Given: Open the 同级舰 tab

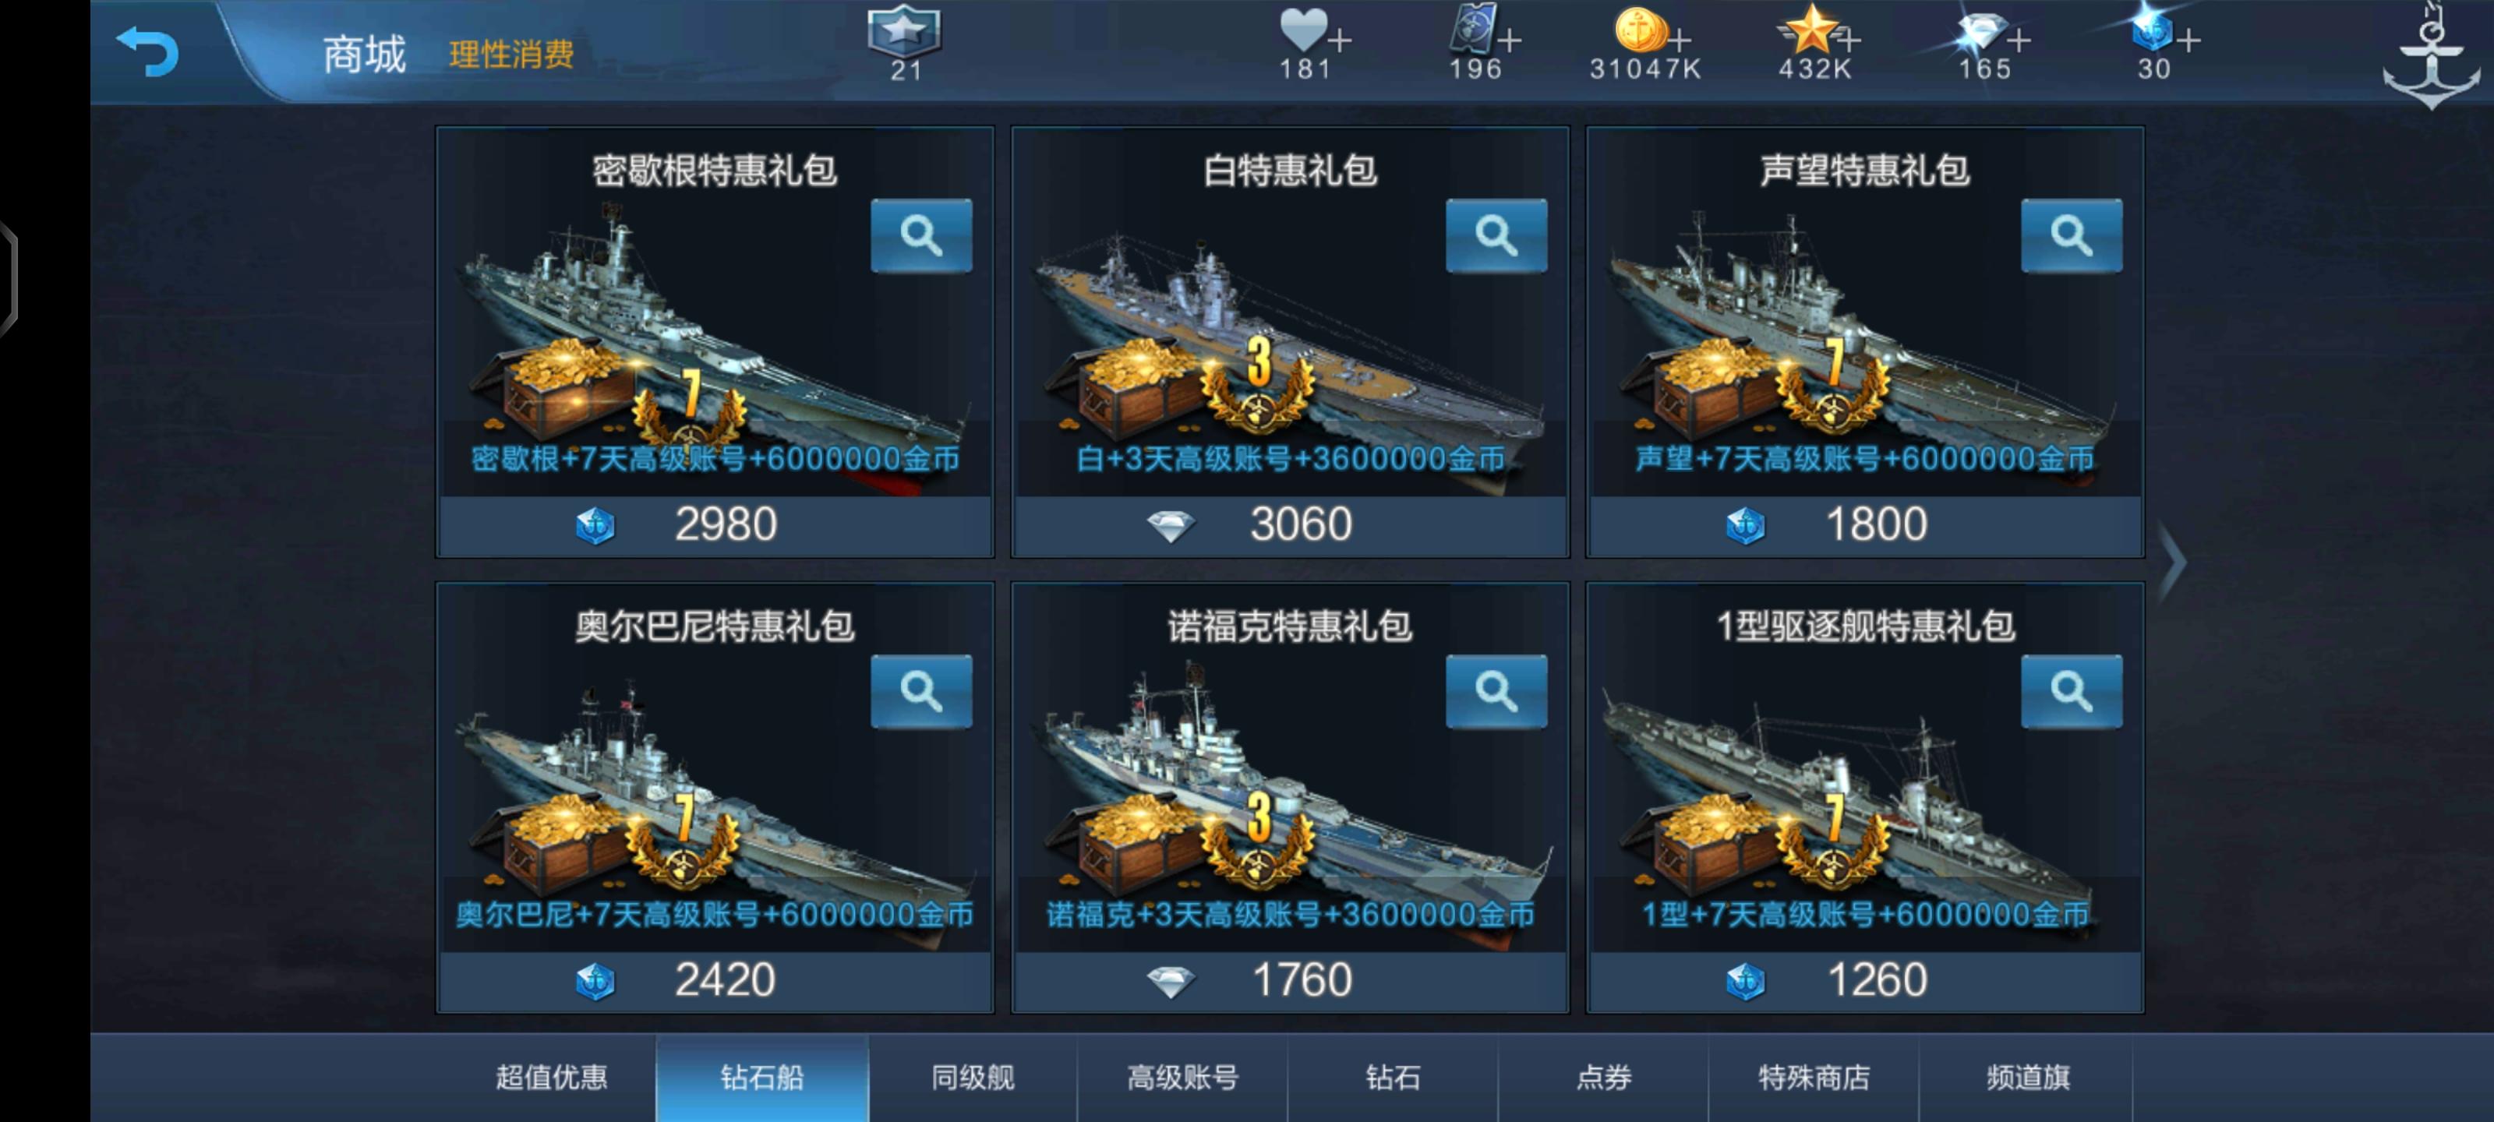Looking at the screenshot, I should [973, 1078].
